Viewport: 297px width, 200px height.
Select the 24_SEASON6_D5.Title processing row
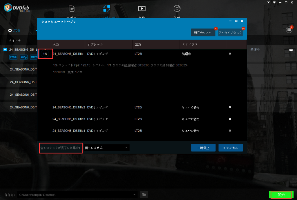[x=142, y=54]
